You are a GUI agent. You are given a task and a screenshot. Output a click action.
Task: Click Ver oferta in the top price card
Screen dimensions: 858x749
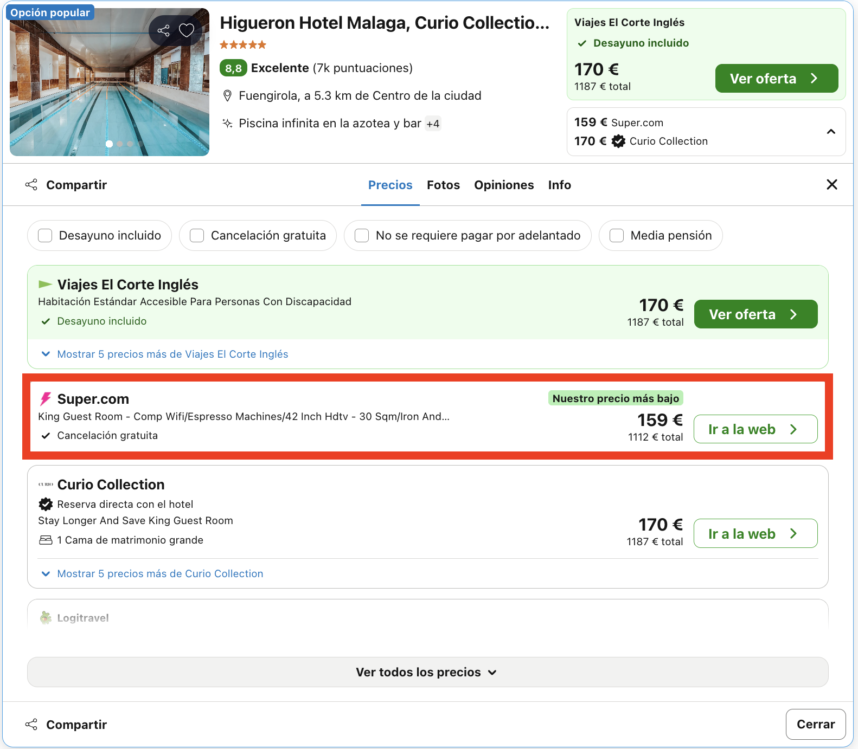[x=777, y=79]
